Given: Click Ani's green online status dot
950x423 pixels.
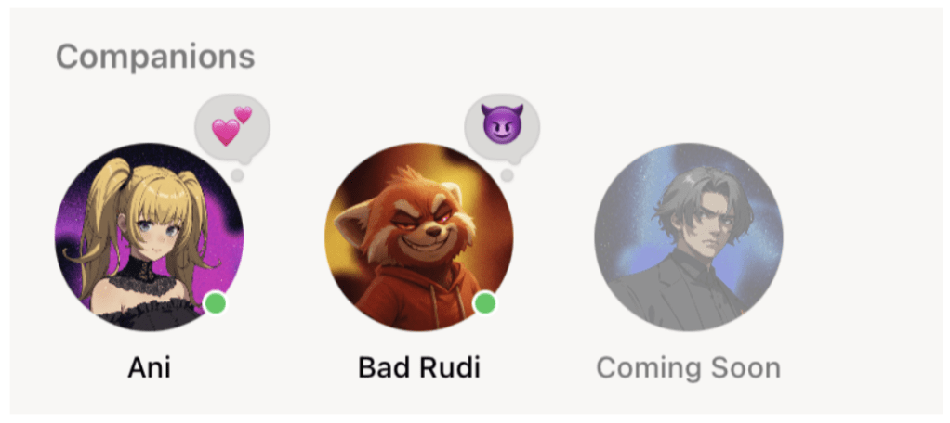Looking at the screenshot, I should click(215, 302).
